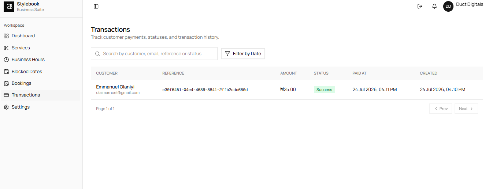Click the Dashboard grid icon
The width and height of the screenshot is (489, 189).
pyautogui.click(x=6, y=36)
